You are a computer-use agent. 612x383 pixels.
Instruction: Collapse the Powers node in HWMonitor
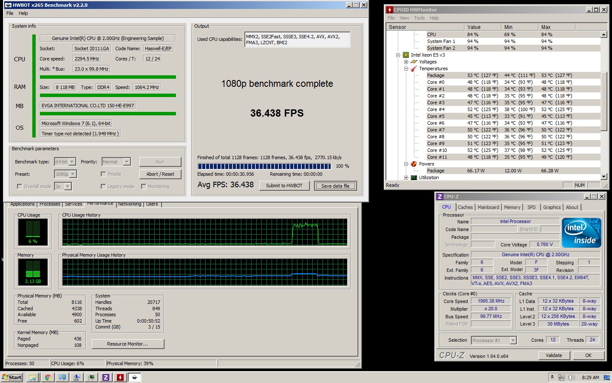pyautogui.click(x=406, y=164)
